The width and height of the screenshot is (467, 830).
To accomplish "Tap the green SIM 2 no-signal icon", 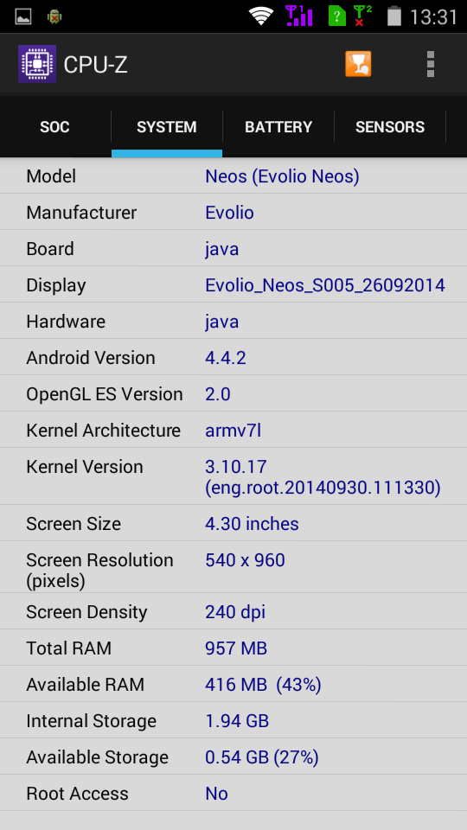I will click(362, 16).
